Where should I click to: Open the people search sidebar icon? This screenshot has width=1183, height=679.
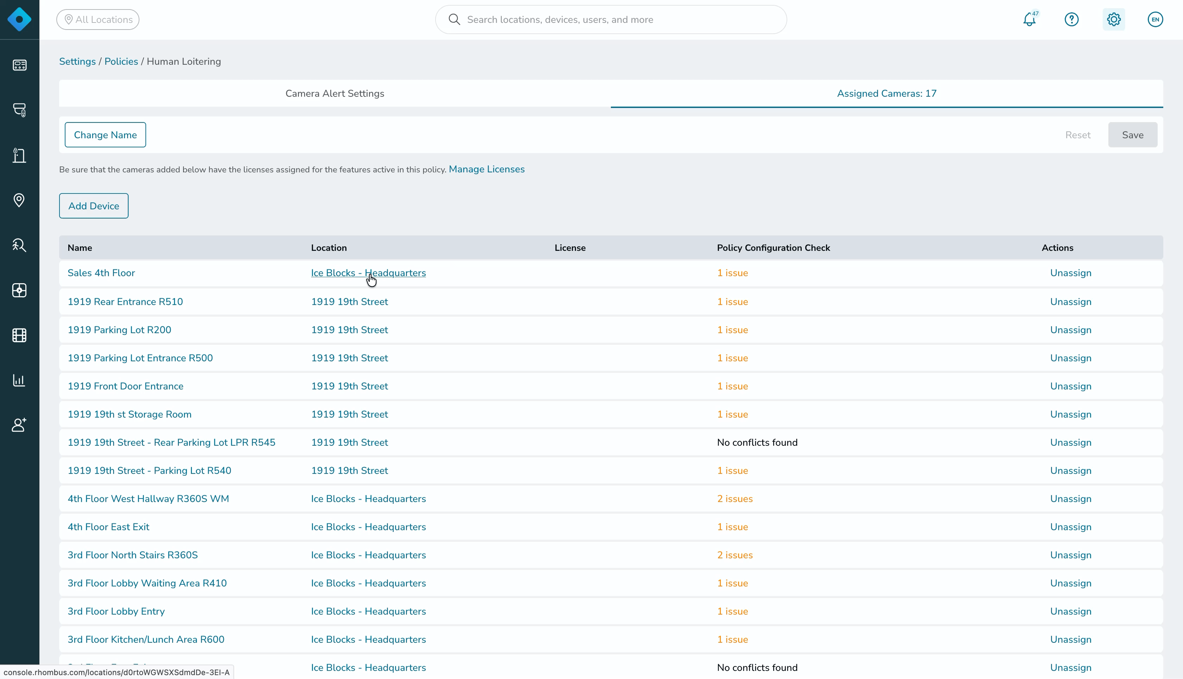pos(19,245)
